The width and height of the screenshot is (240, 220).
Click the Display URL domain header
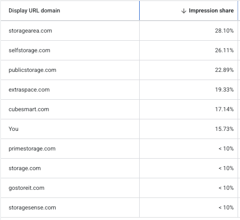(34, 11)
